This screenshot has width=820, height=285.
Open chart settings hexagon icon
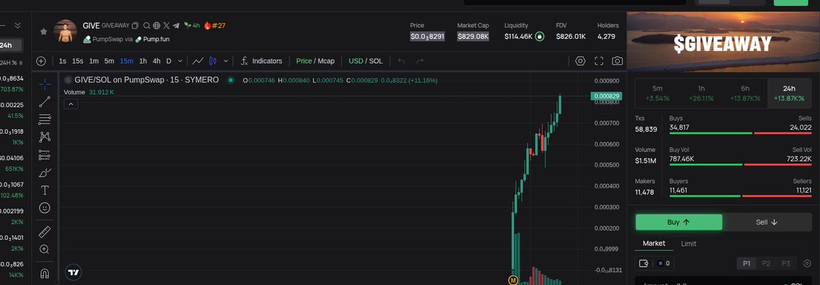coord(580,61)
